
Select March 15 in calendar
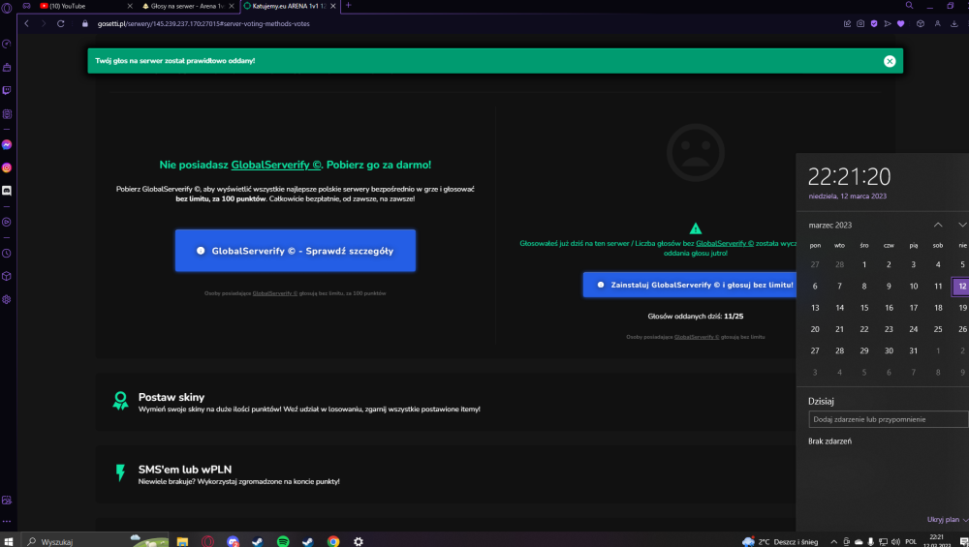pyautogui.click(x=864, y=308)
